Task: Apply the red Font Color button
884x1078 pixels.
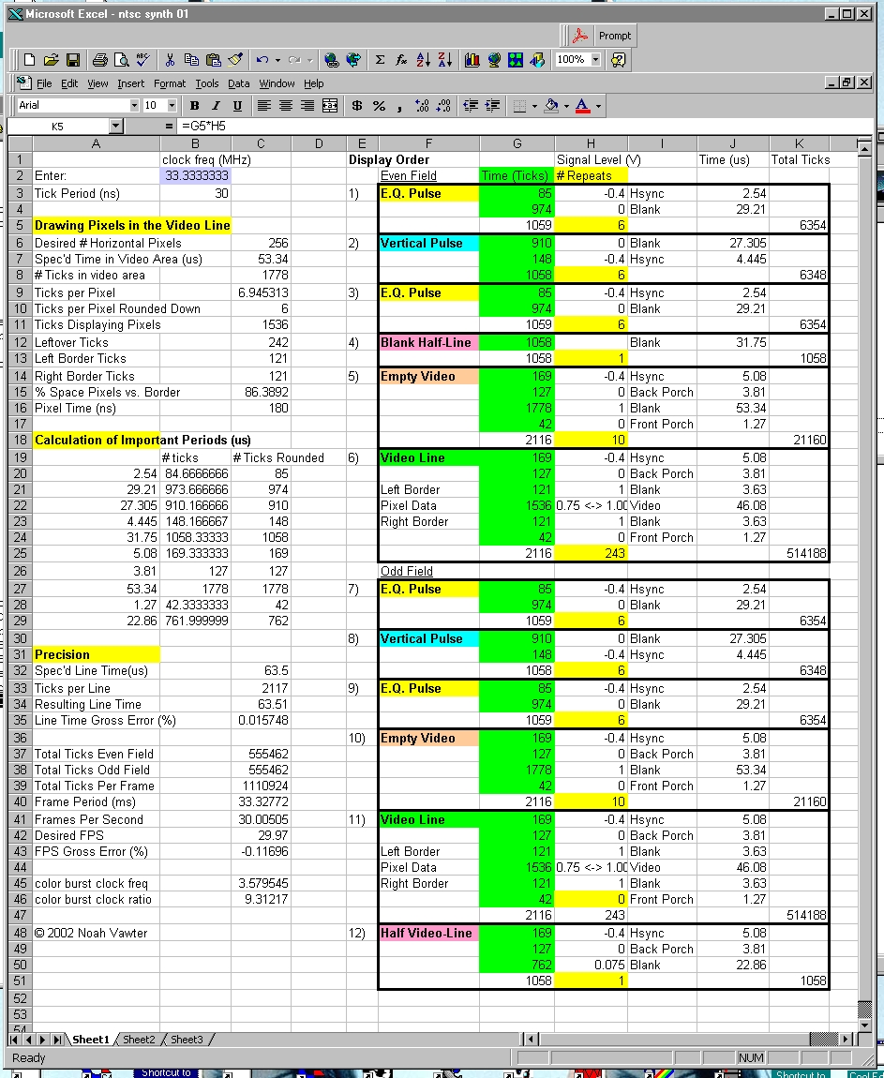Action: (x=582, y=106)
